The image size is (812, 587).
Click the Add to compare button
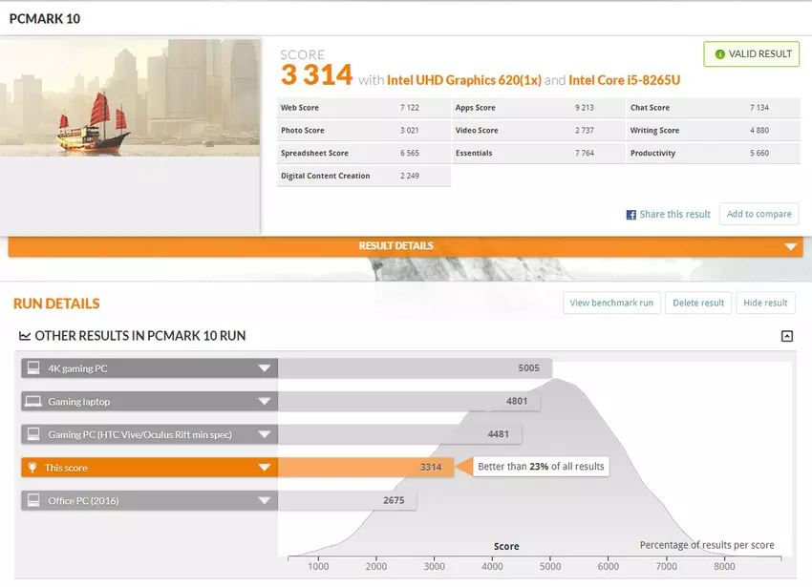759,214
